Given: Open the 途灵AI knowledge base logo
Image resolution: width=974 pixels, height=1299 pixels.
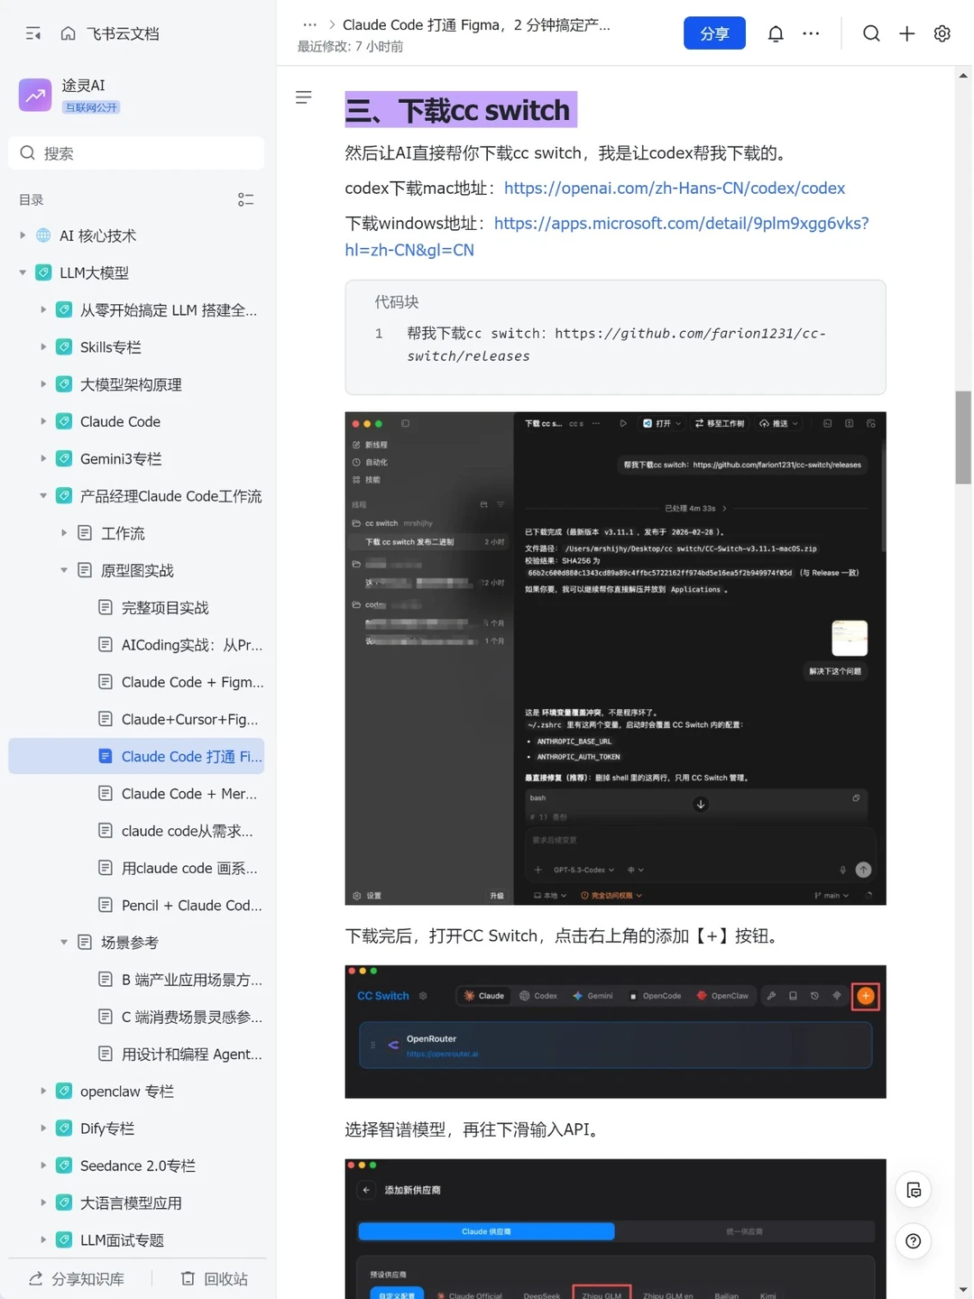Looking at the screenshot, I should 35,95.
